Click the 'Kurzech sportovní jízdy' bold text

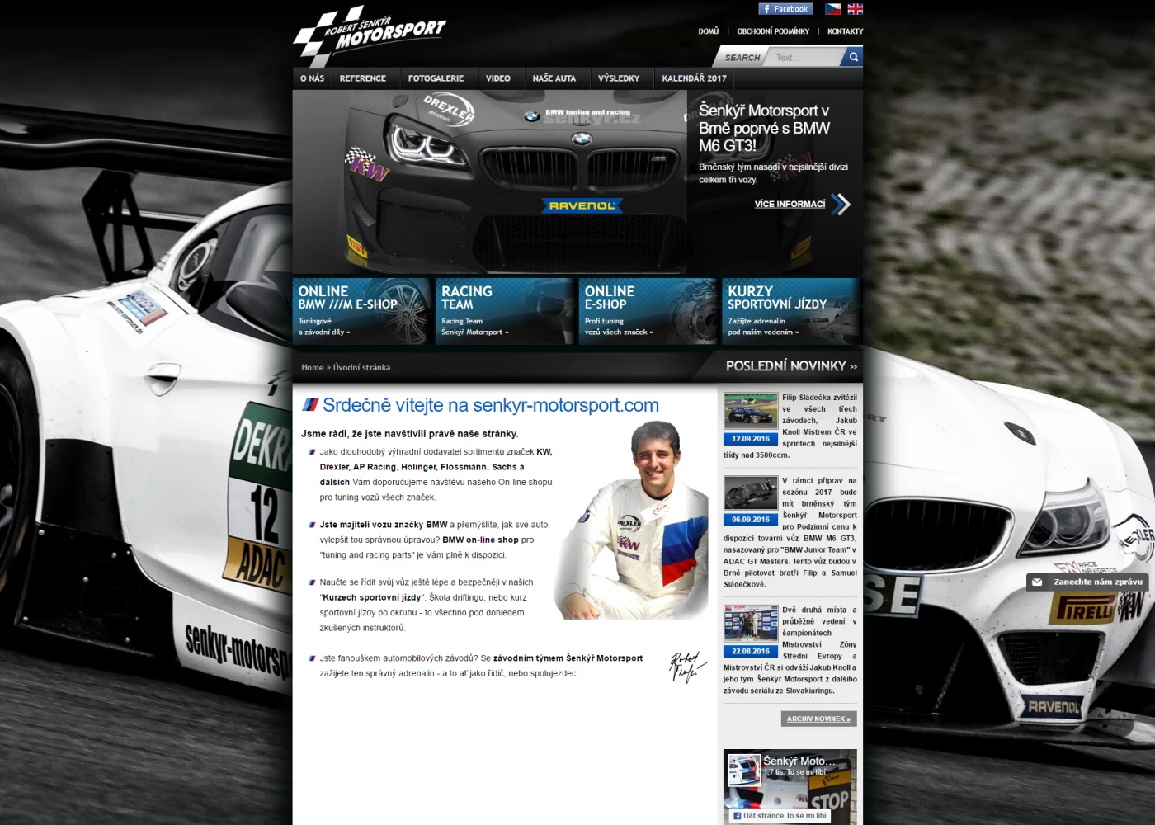pyautogui.click(x=371, y=597)
